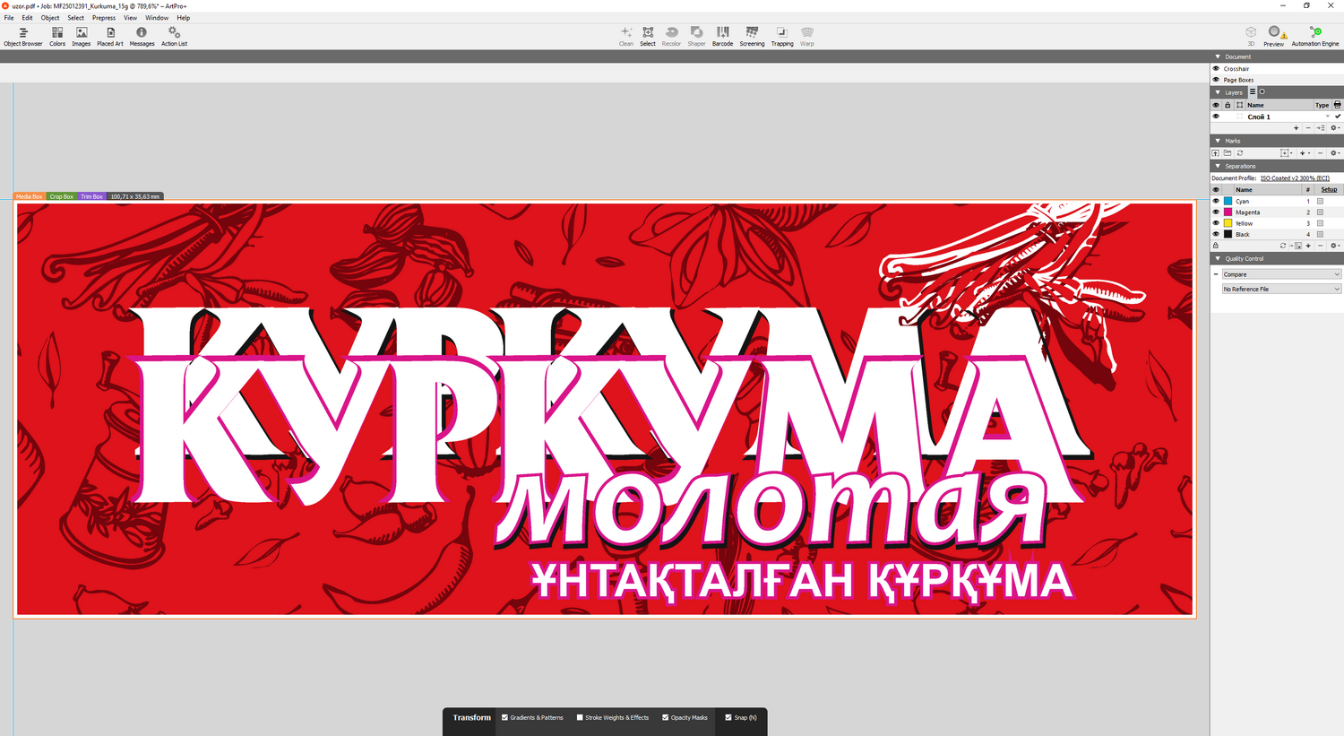
Task: Open the Object menu
Action: (50, 18)
